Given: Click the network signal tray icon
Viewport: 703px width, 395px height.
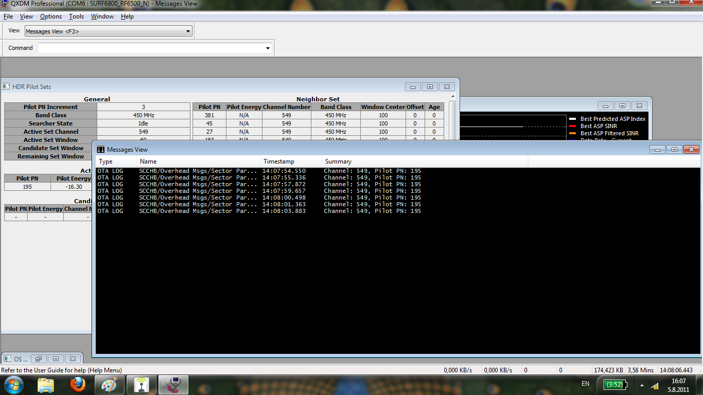Looking at the screenshot, I should (655, 385).
